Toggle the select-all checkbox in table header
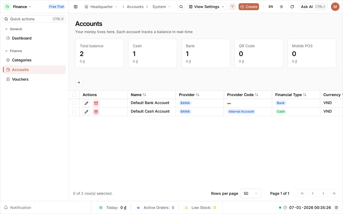This screenshot has height=214, width=343. tap(74, 95)
